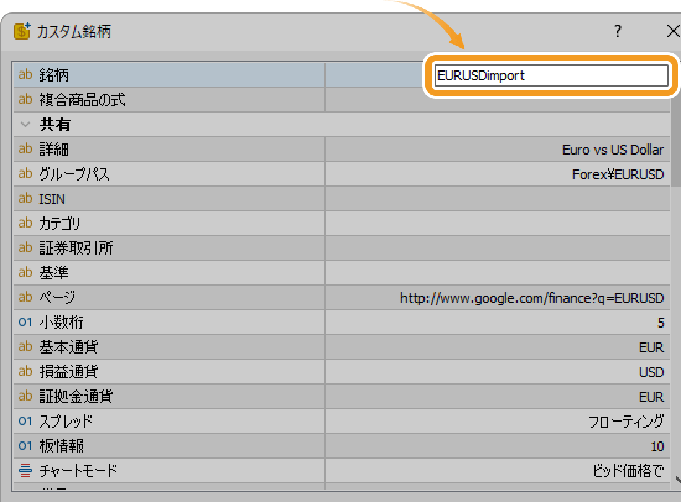
Task: Click the 証拠金通貨 value EUR
Action: click(651, 397)
